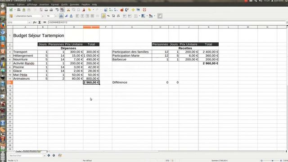Increase cell indent

tap(130, 16)
